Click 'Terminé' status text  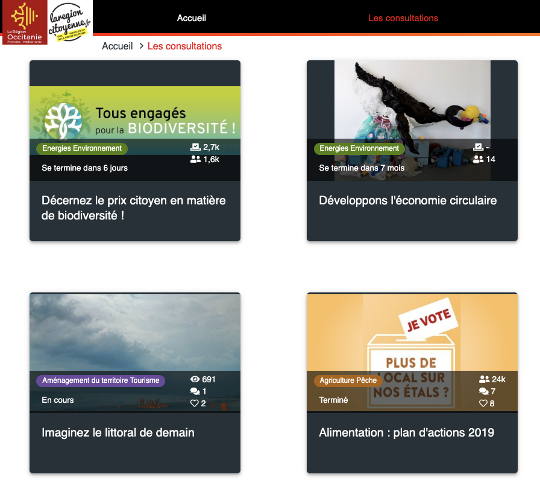[333, 400]
